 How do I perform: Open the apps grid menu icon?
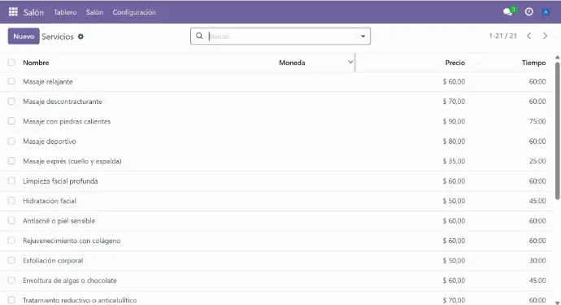[x=13, y=12]
